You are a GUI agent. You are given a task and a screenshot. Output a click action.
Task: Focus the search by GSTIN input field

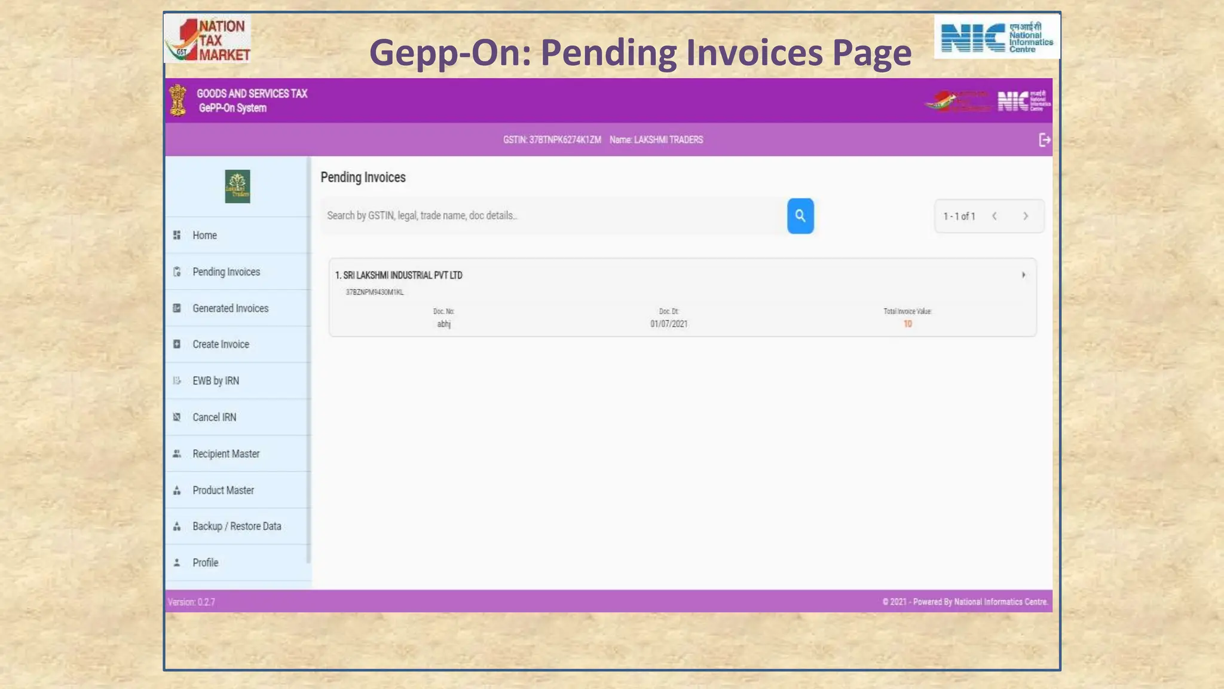pyautogui.click(x=553, y=216)
